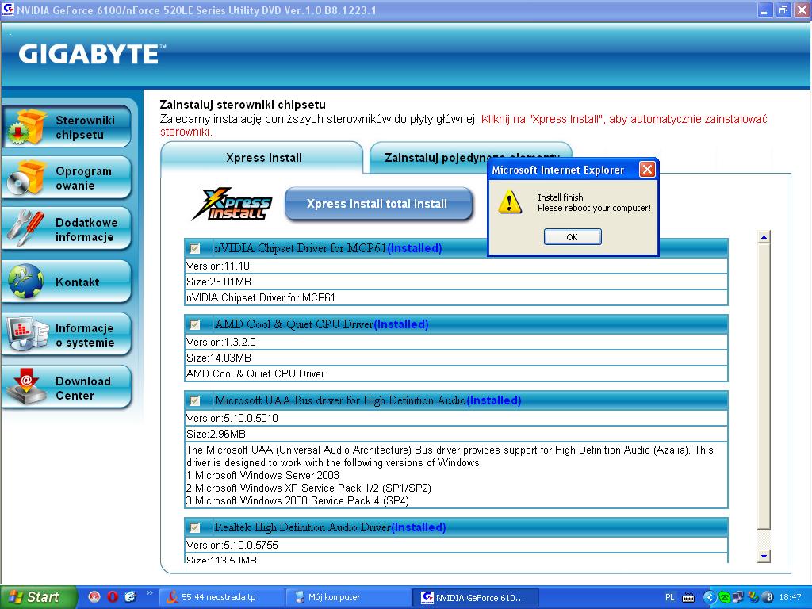Click the Oprogramowanie disc and box icon
This screenshot has height=609, width=812.
point(27,178)
